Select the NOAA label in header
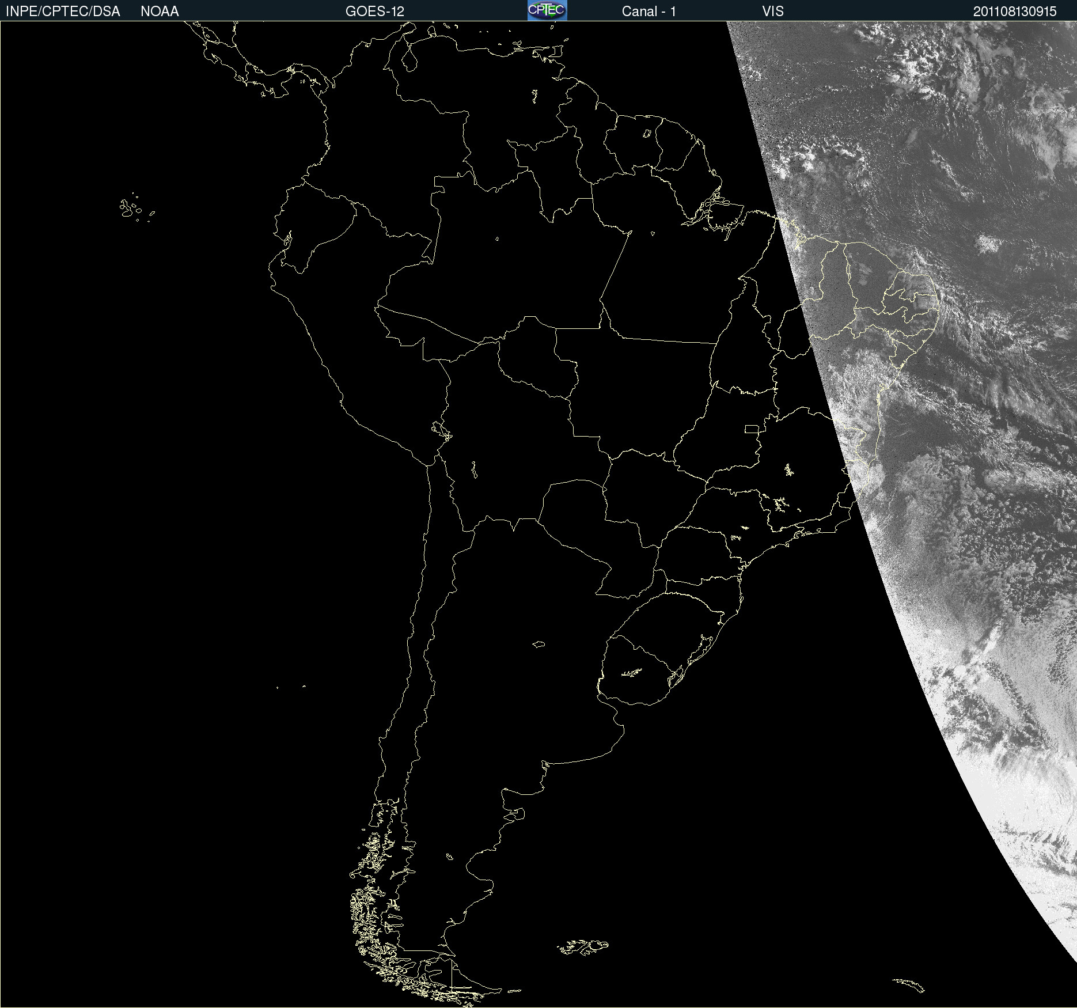 pos(160,12)
